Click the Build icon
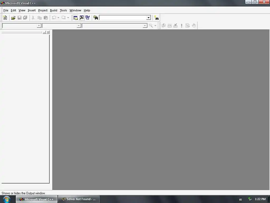Image resolution: width=270 pixels, height=203 pixels. click(170, 26)
